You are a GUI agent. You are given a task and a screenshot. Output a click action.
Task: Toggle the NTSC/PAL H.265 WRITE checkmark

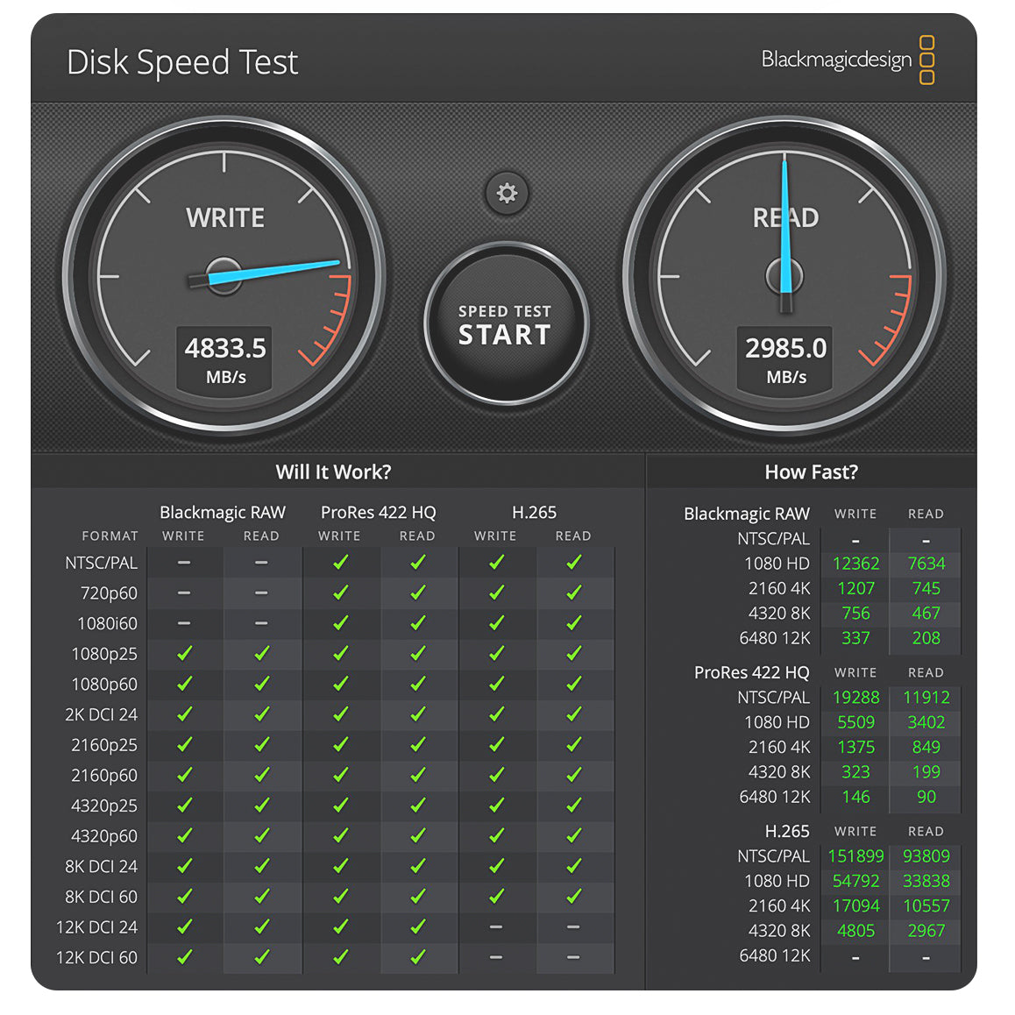[496, 563]
